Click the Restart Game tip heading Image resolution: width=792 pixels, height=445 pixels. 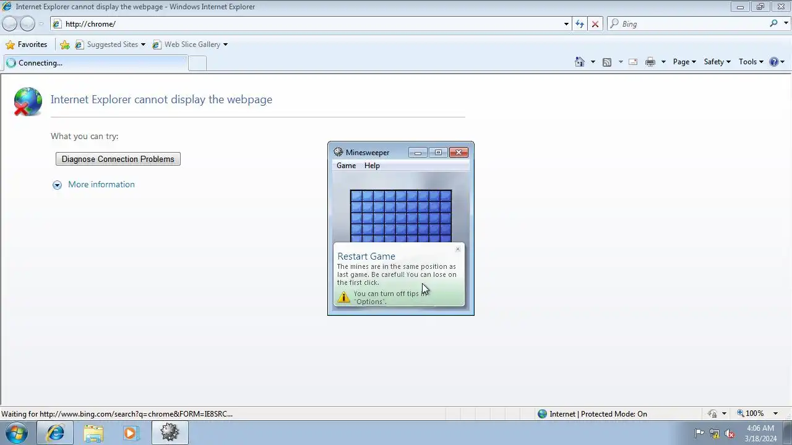(366, 256)
